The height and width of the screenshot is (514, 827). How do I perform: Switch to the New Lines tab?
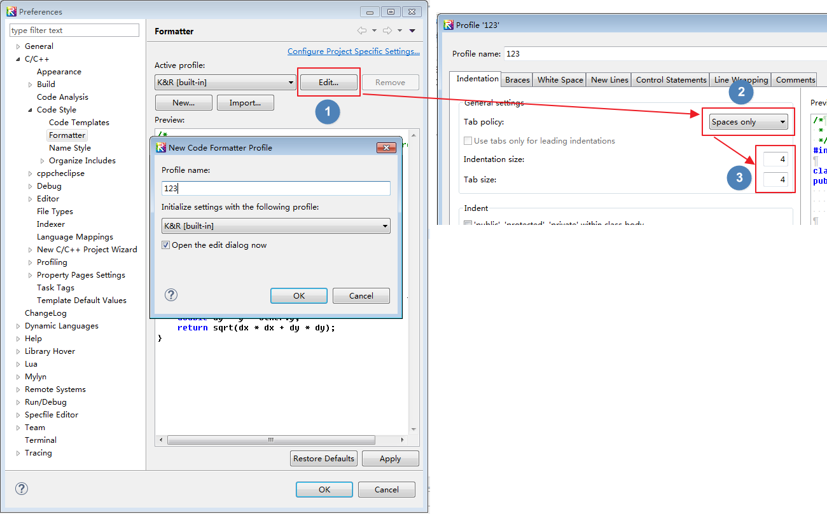[609, 80]
